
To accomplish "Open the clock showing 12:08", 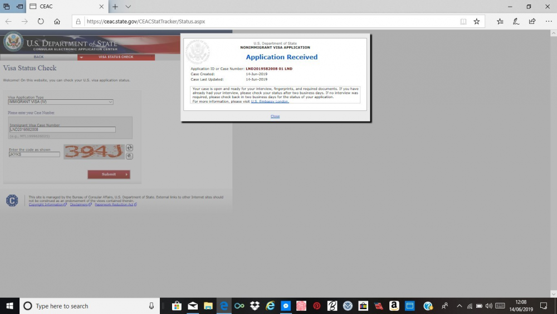I will [521, 306].
